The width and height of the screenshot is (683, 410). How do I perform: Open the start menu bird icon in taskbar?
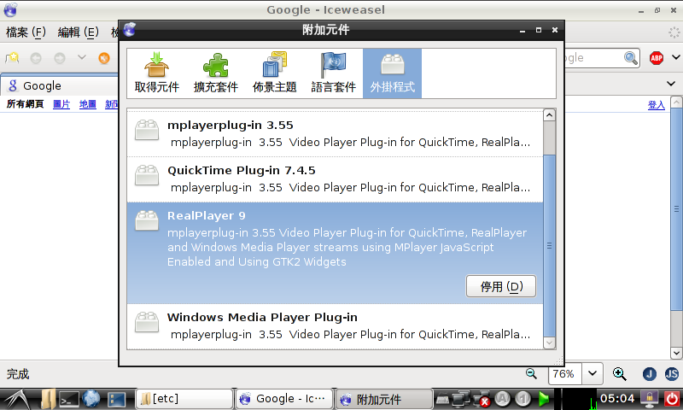click(x=15, y=399)
